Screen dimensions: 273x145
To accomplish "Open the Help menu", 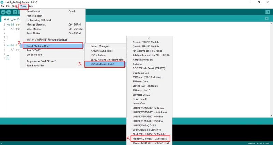I will point(31,6).
